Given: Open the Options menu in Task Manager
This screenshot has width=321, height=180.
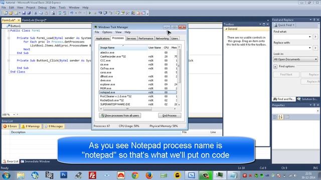Looking at the screenshot, I should (107, 32).
